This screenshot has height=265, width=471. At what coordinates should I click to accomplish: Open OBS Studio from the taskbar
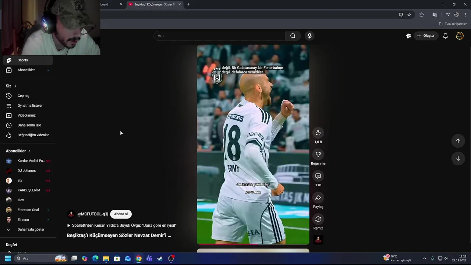171,258
